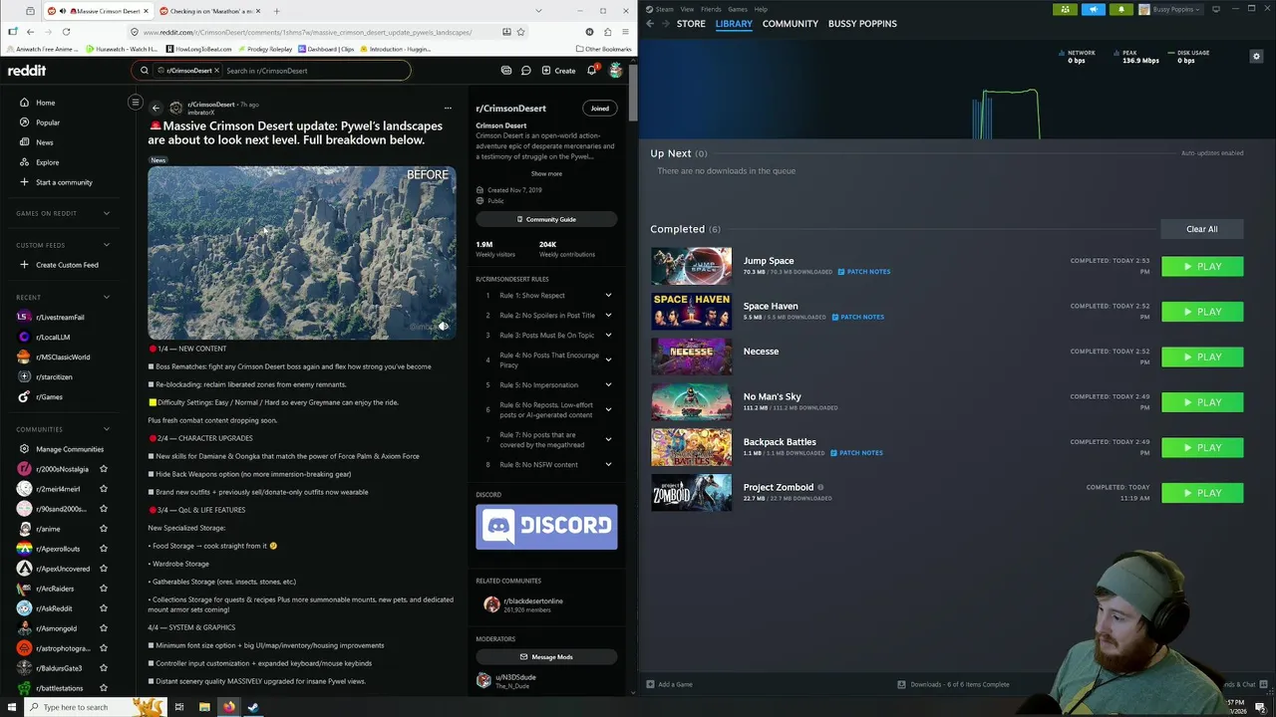Collapse Games on Reddit section
This screenshot has height=717, width=1276.
point(107,213)
